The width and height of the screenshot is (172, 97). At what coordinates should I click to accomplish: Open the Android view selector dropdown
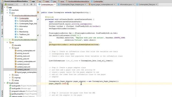pos(11,5)
